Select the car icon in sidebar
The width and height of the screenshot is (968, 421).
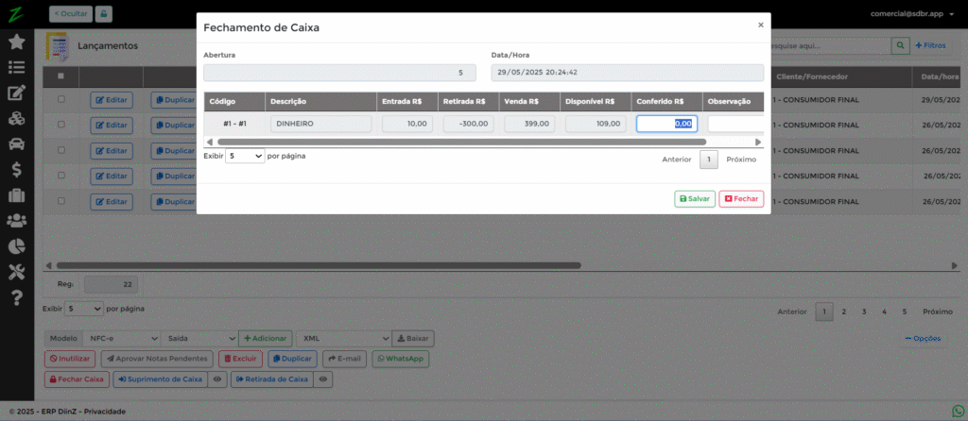pyautogui.click(x=16, y=144)
